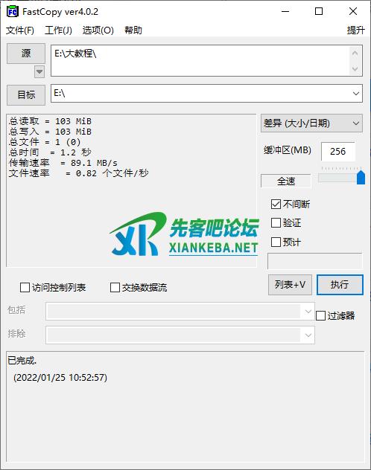Click the blue speed slider handle

coord(361,177)
